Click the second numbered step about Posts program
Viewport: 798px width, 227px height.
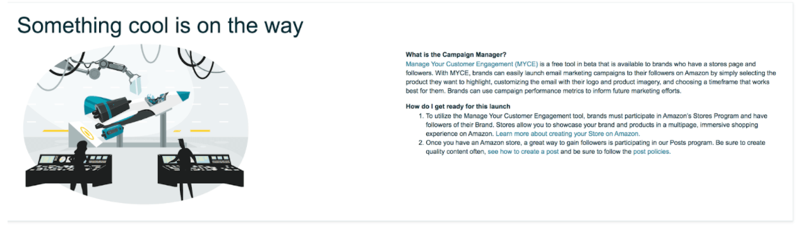(x=592, y=148)
